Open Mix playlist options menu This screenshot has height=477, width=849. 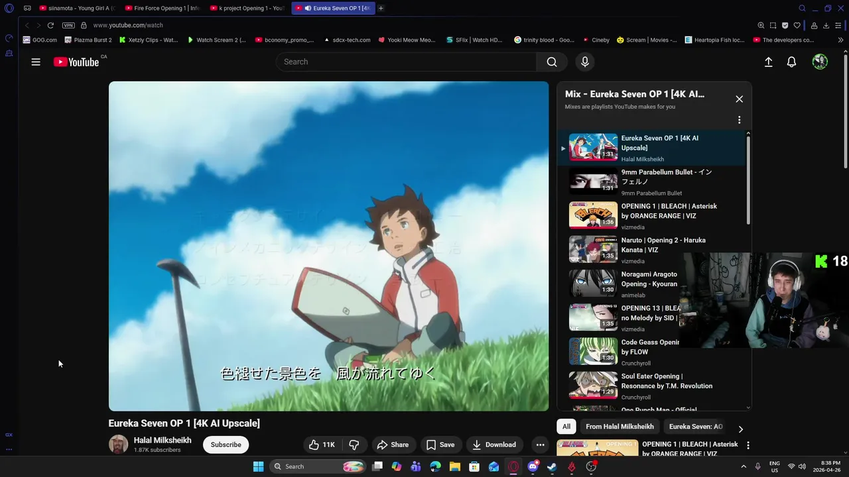(739, 120)
